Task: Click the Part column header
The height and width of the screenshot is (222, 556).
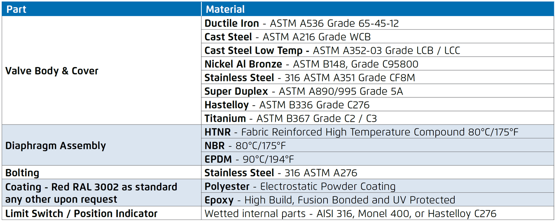Action: pyautogui.click(x=17, y=9)
